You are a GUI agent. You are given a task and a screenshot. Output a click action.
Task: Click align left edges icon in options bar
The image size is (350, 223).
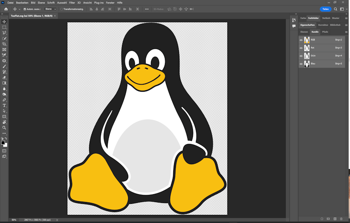click(91, 9)
